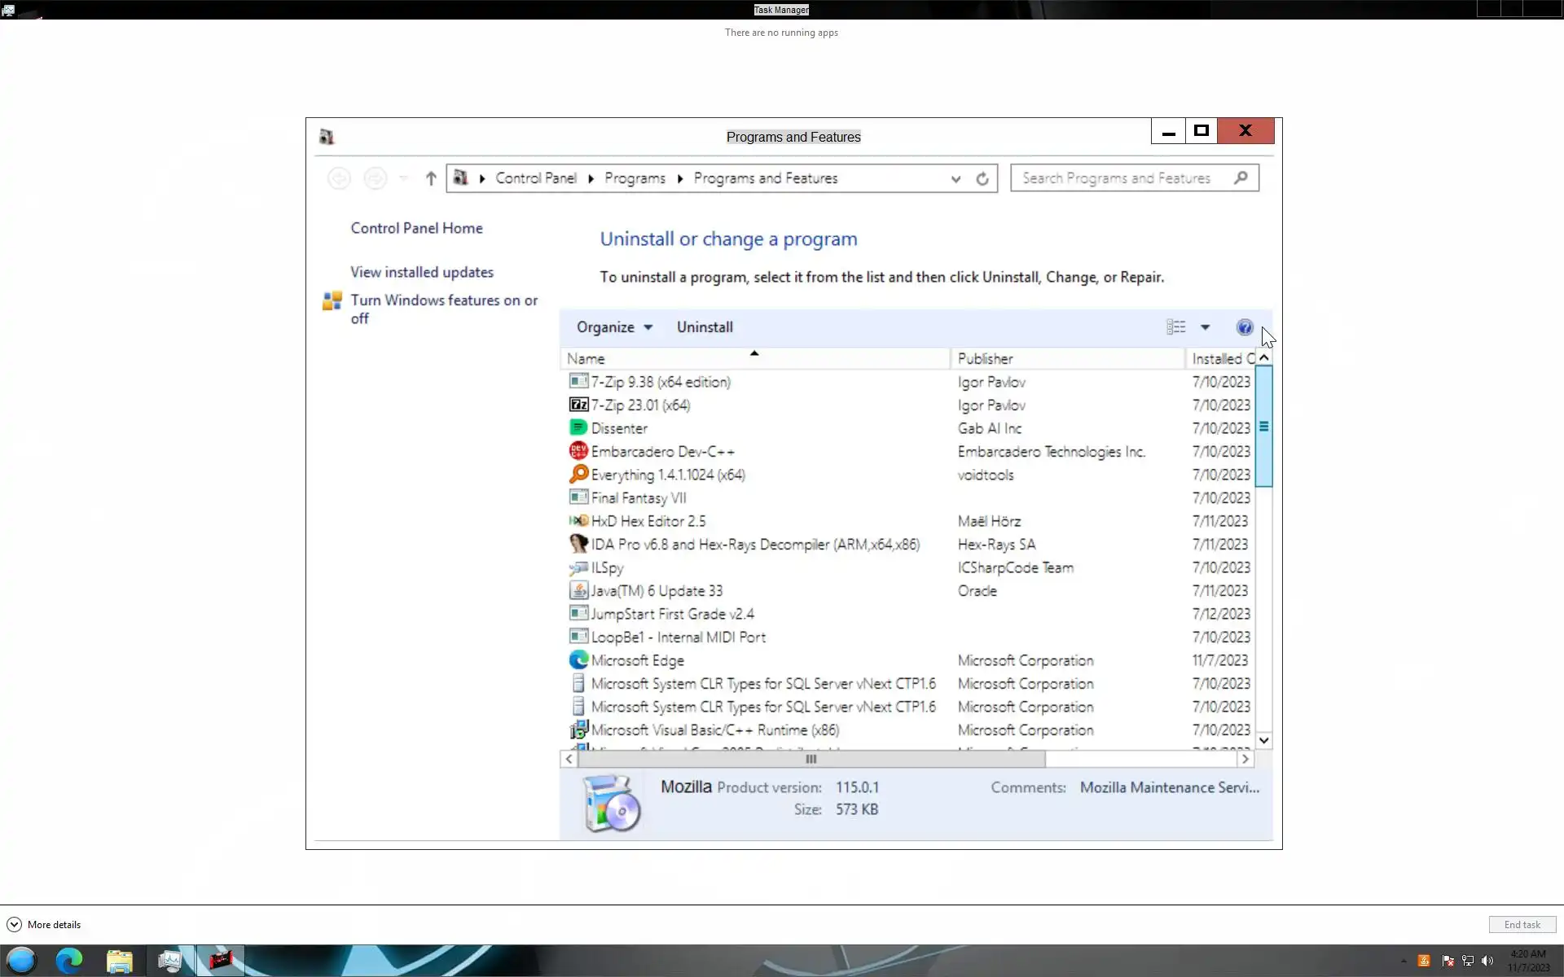Viewport: 1564px width, 977px height.
Task: Open the address bar history dropdown
Action: 956,178
